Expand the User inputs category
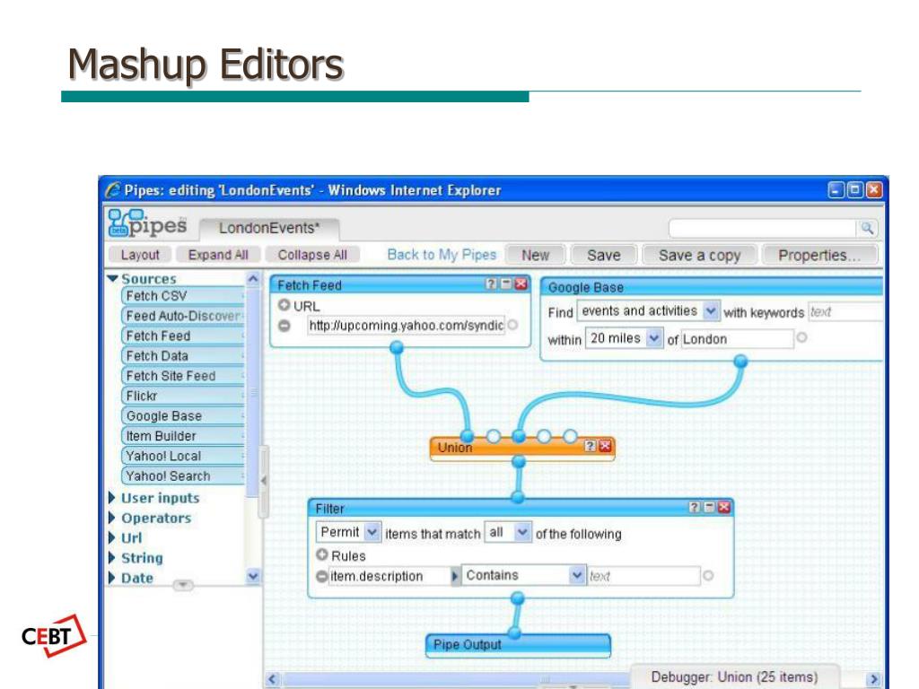 tap(112, 498)
